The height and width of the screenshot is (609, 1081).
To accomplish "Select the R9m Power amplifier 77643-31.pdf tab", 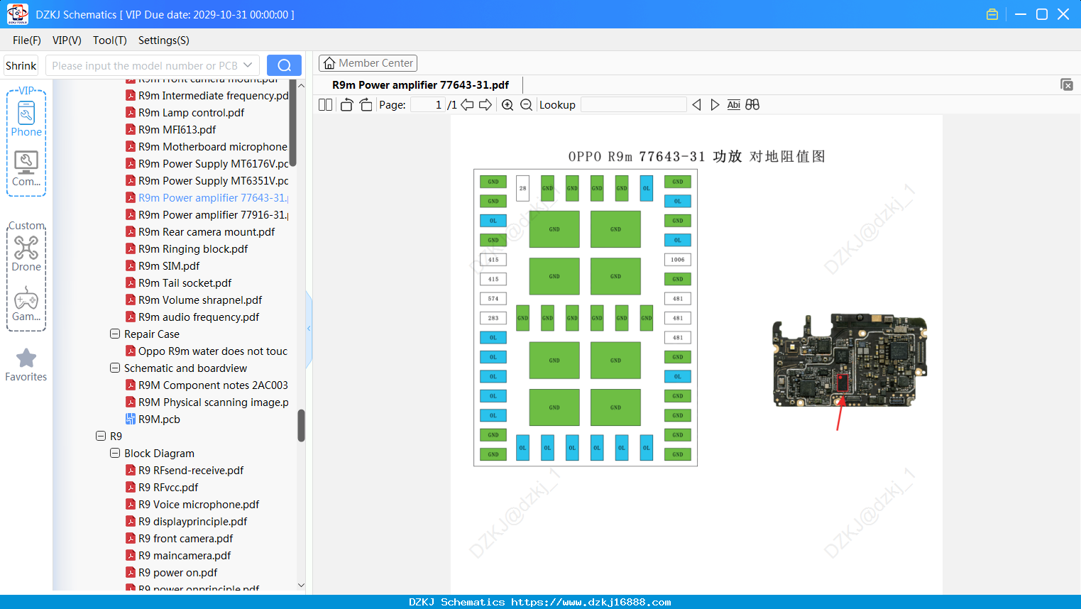I will (420, 85).
